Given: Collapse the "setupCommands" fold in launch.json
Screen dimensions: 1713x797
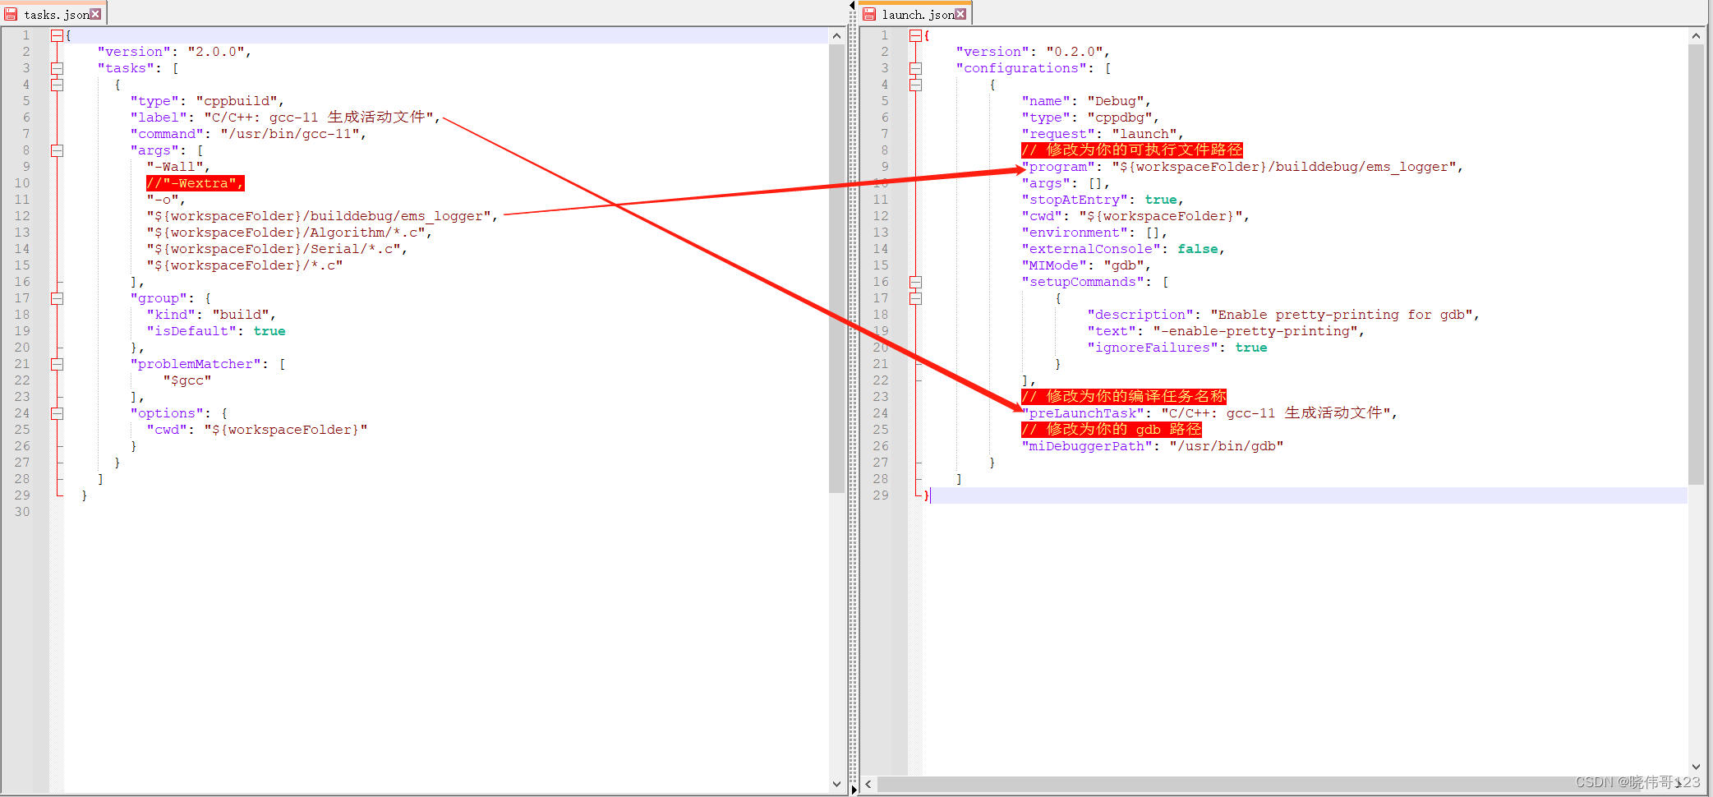Looking at the screenshot, I should coord(915,282).
